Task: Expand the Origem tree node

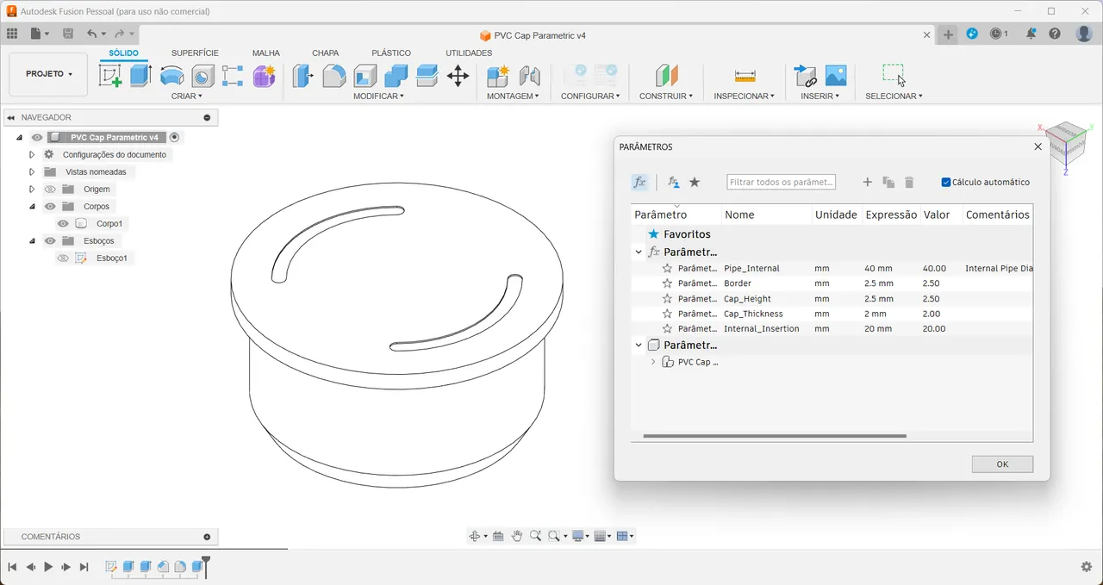Action: coord(32,189)
